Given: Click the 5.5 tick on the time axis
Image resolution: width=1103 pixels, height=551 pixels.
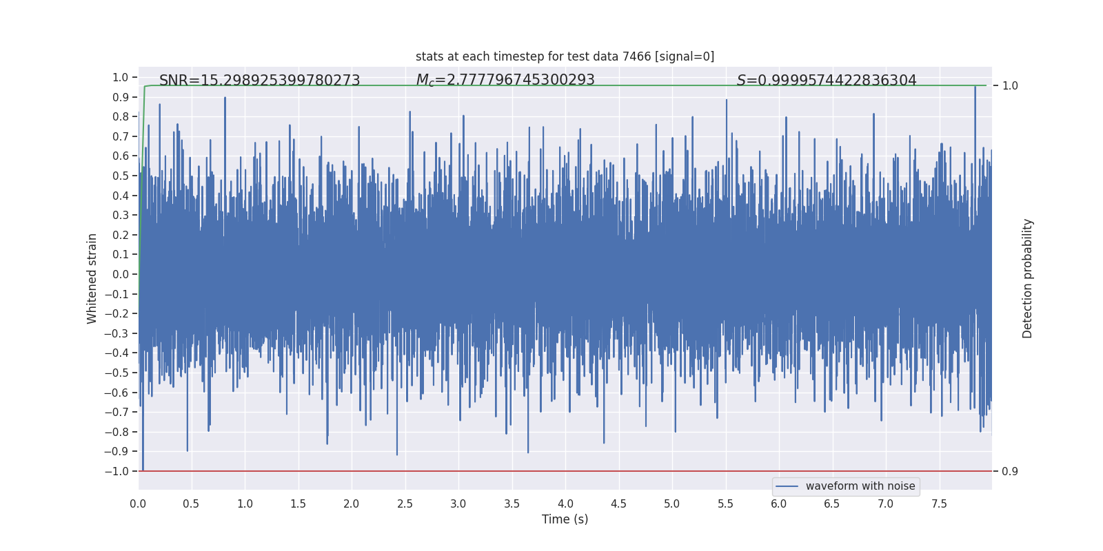Looking at the screenshot, I should click(x=725, y=504).
